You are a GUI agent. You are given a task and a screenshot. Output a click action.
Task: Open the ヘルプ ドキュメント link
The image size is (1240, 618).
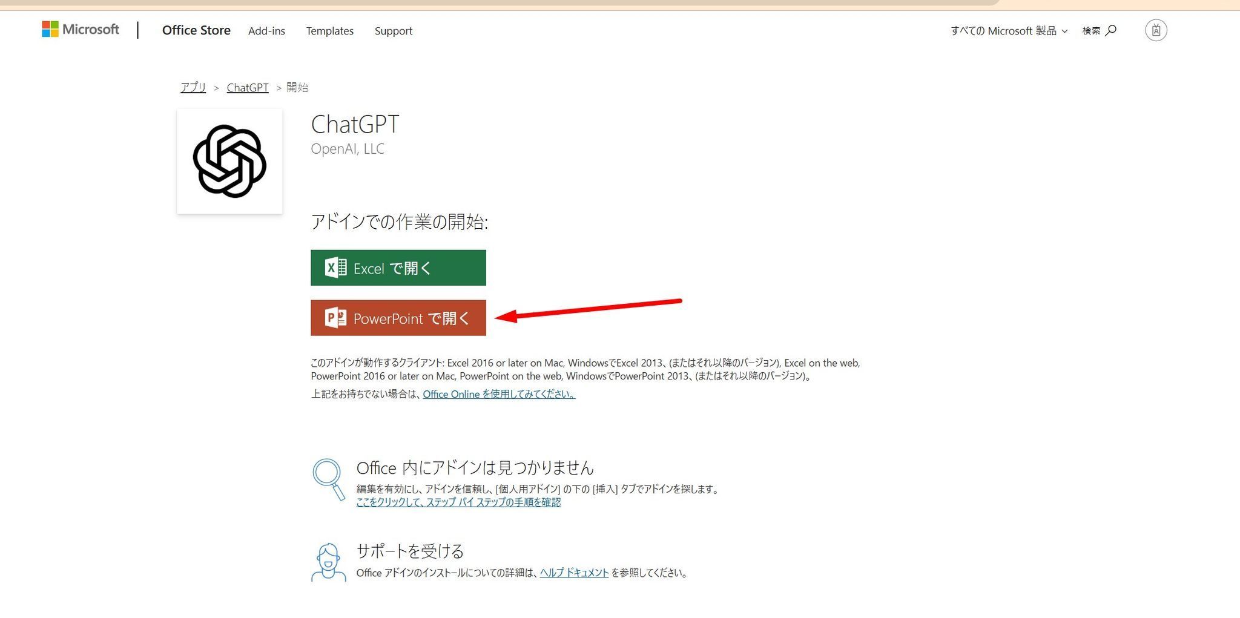click(x=574, y=573)
